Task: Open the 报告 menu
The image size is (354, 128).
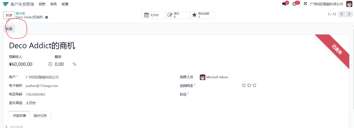Action: (x=54, y=4)
